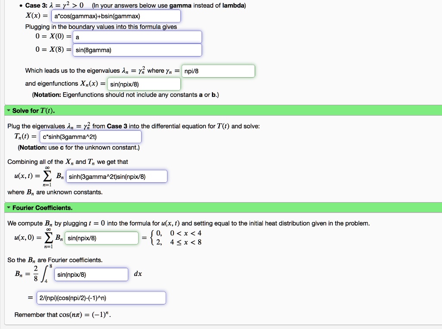The height and width of the screenshot is (329, 442).
Task: Select the X(0) answer box containing 'a'
Action: [137, 37]
